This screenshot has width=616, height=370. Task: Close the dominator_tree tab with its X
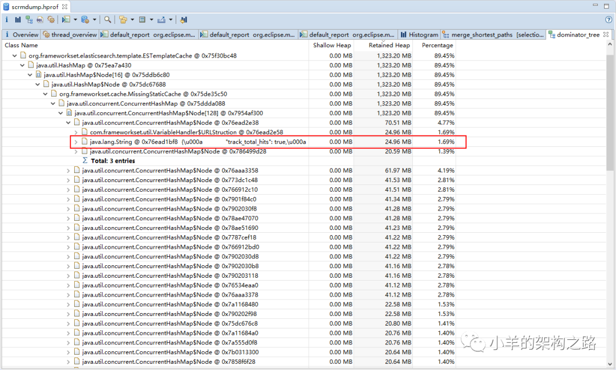pos(606,35)
